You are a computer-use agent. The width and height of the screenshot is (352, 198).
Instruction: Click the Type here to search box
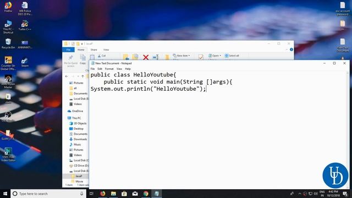[x=48, y=194]
